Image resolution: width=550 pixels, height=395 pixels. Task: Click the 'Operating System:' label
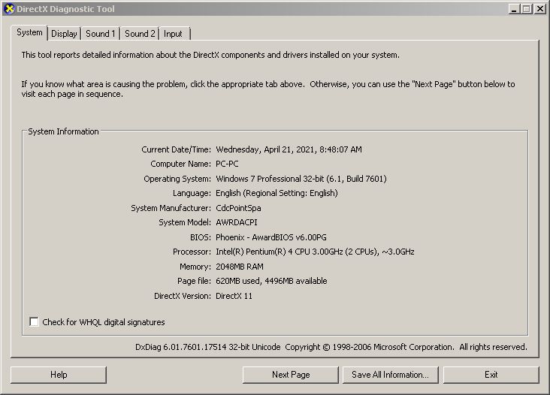coord(177,179)
